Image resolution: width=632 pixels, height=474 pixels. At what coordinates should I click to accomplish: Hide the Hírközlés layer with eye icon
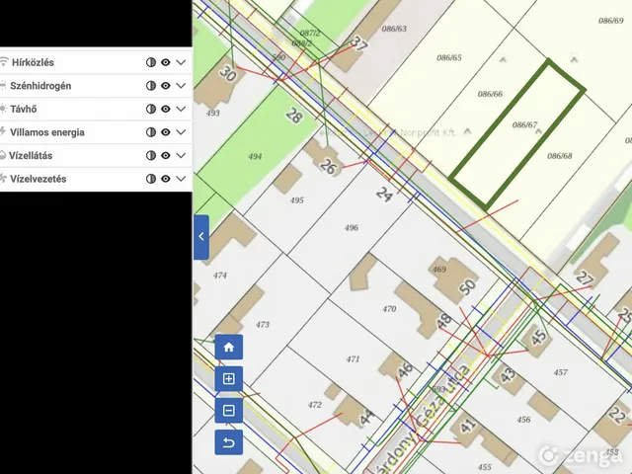166,62
